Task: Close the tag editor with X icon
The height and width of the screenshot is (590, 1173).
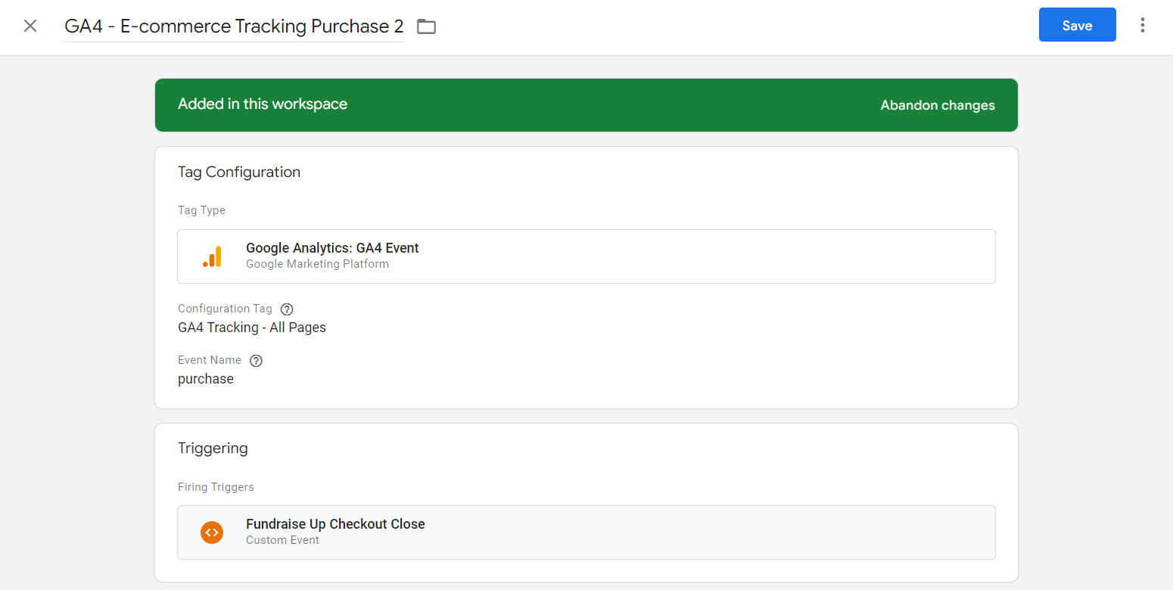Action: [30, 26]
